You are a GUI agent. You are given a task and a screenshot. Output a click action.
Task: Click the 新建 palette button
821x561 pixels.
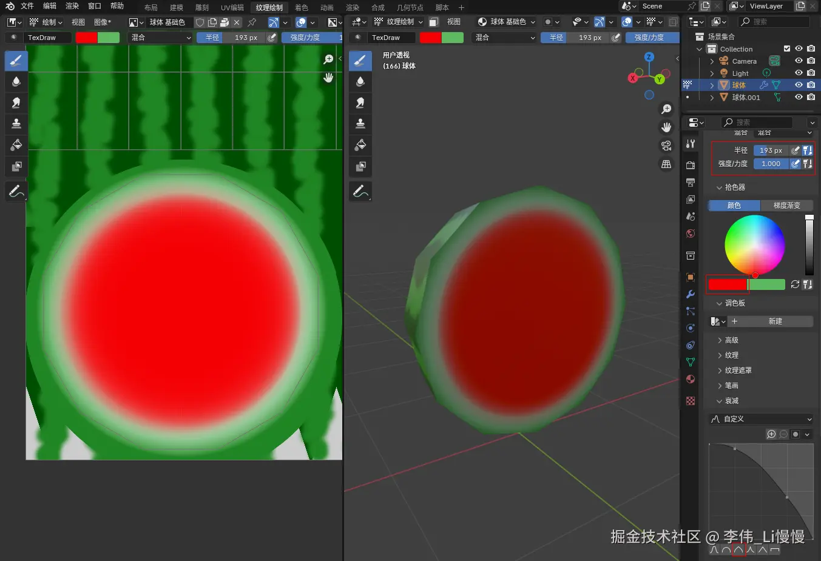771,321
